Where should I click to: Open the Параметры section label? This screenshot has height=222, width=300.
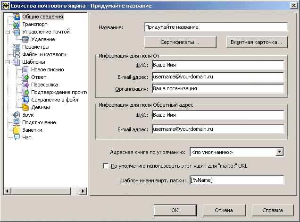(x=36, y=47)
